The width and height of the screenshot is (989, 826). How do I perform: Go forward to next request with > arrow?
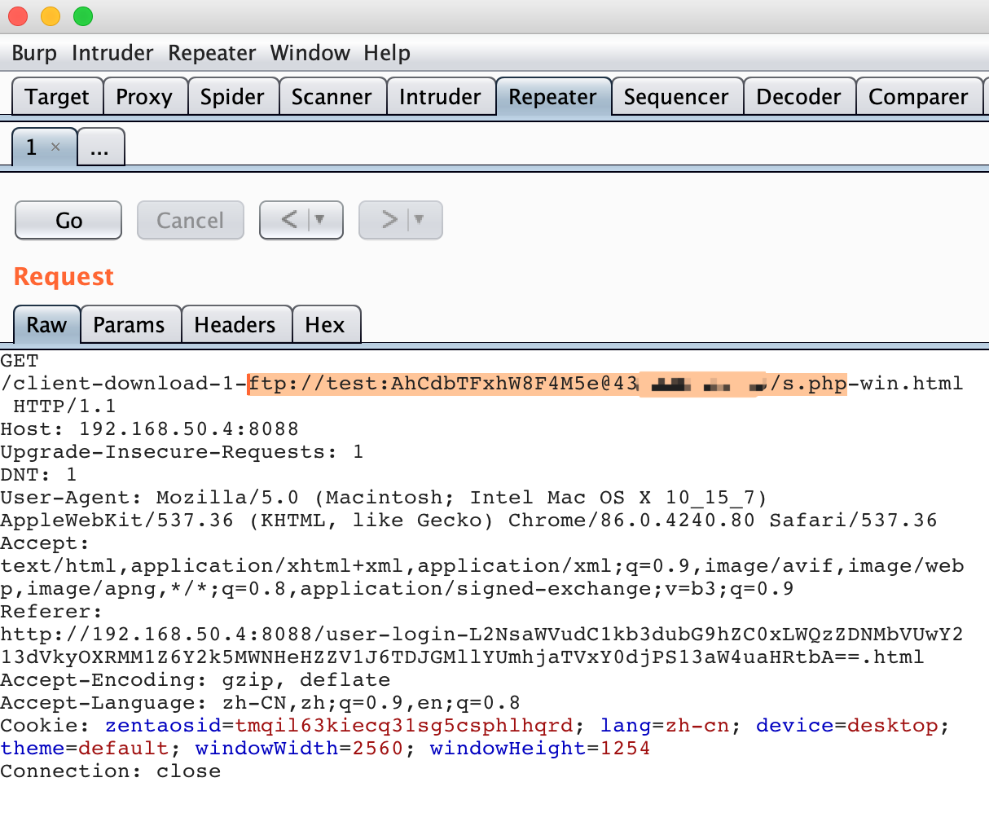click(x=389, y=220)
